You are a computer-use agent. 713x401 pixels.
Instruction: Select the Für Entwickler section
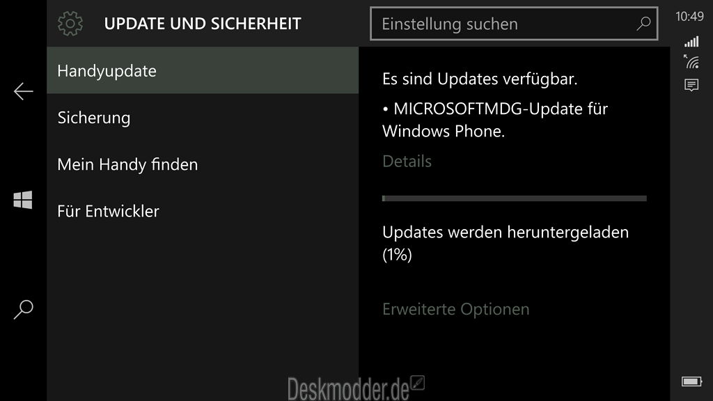203,211
